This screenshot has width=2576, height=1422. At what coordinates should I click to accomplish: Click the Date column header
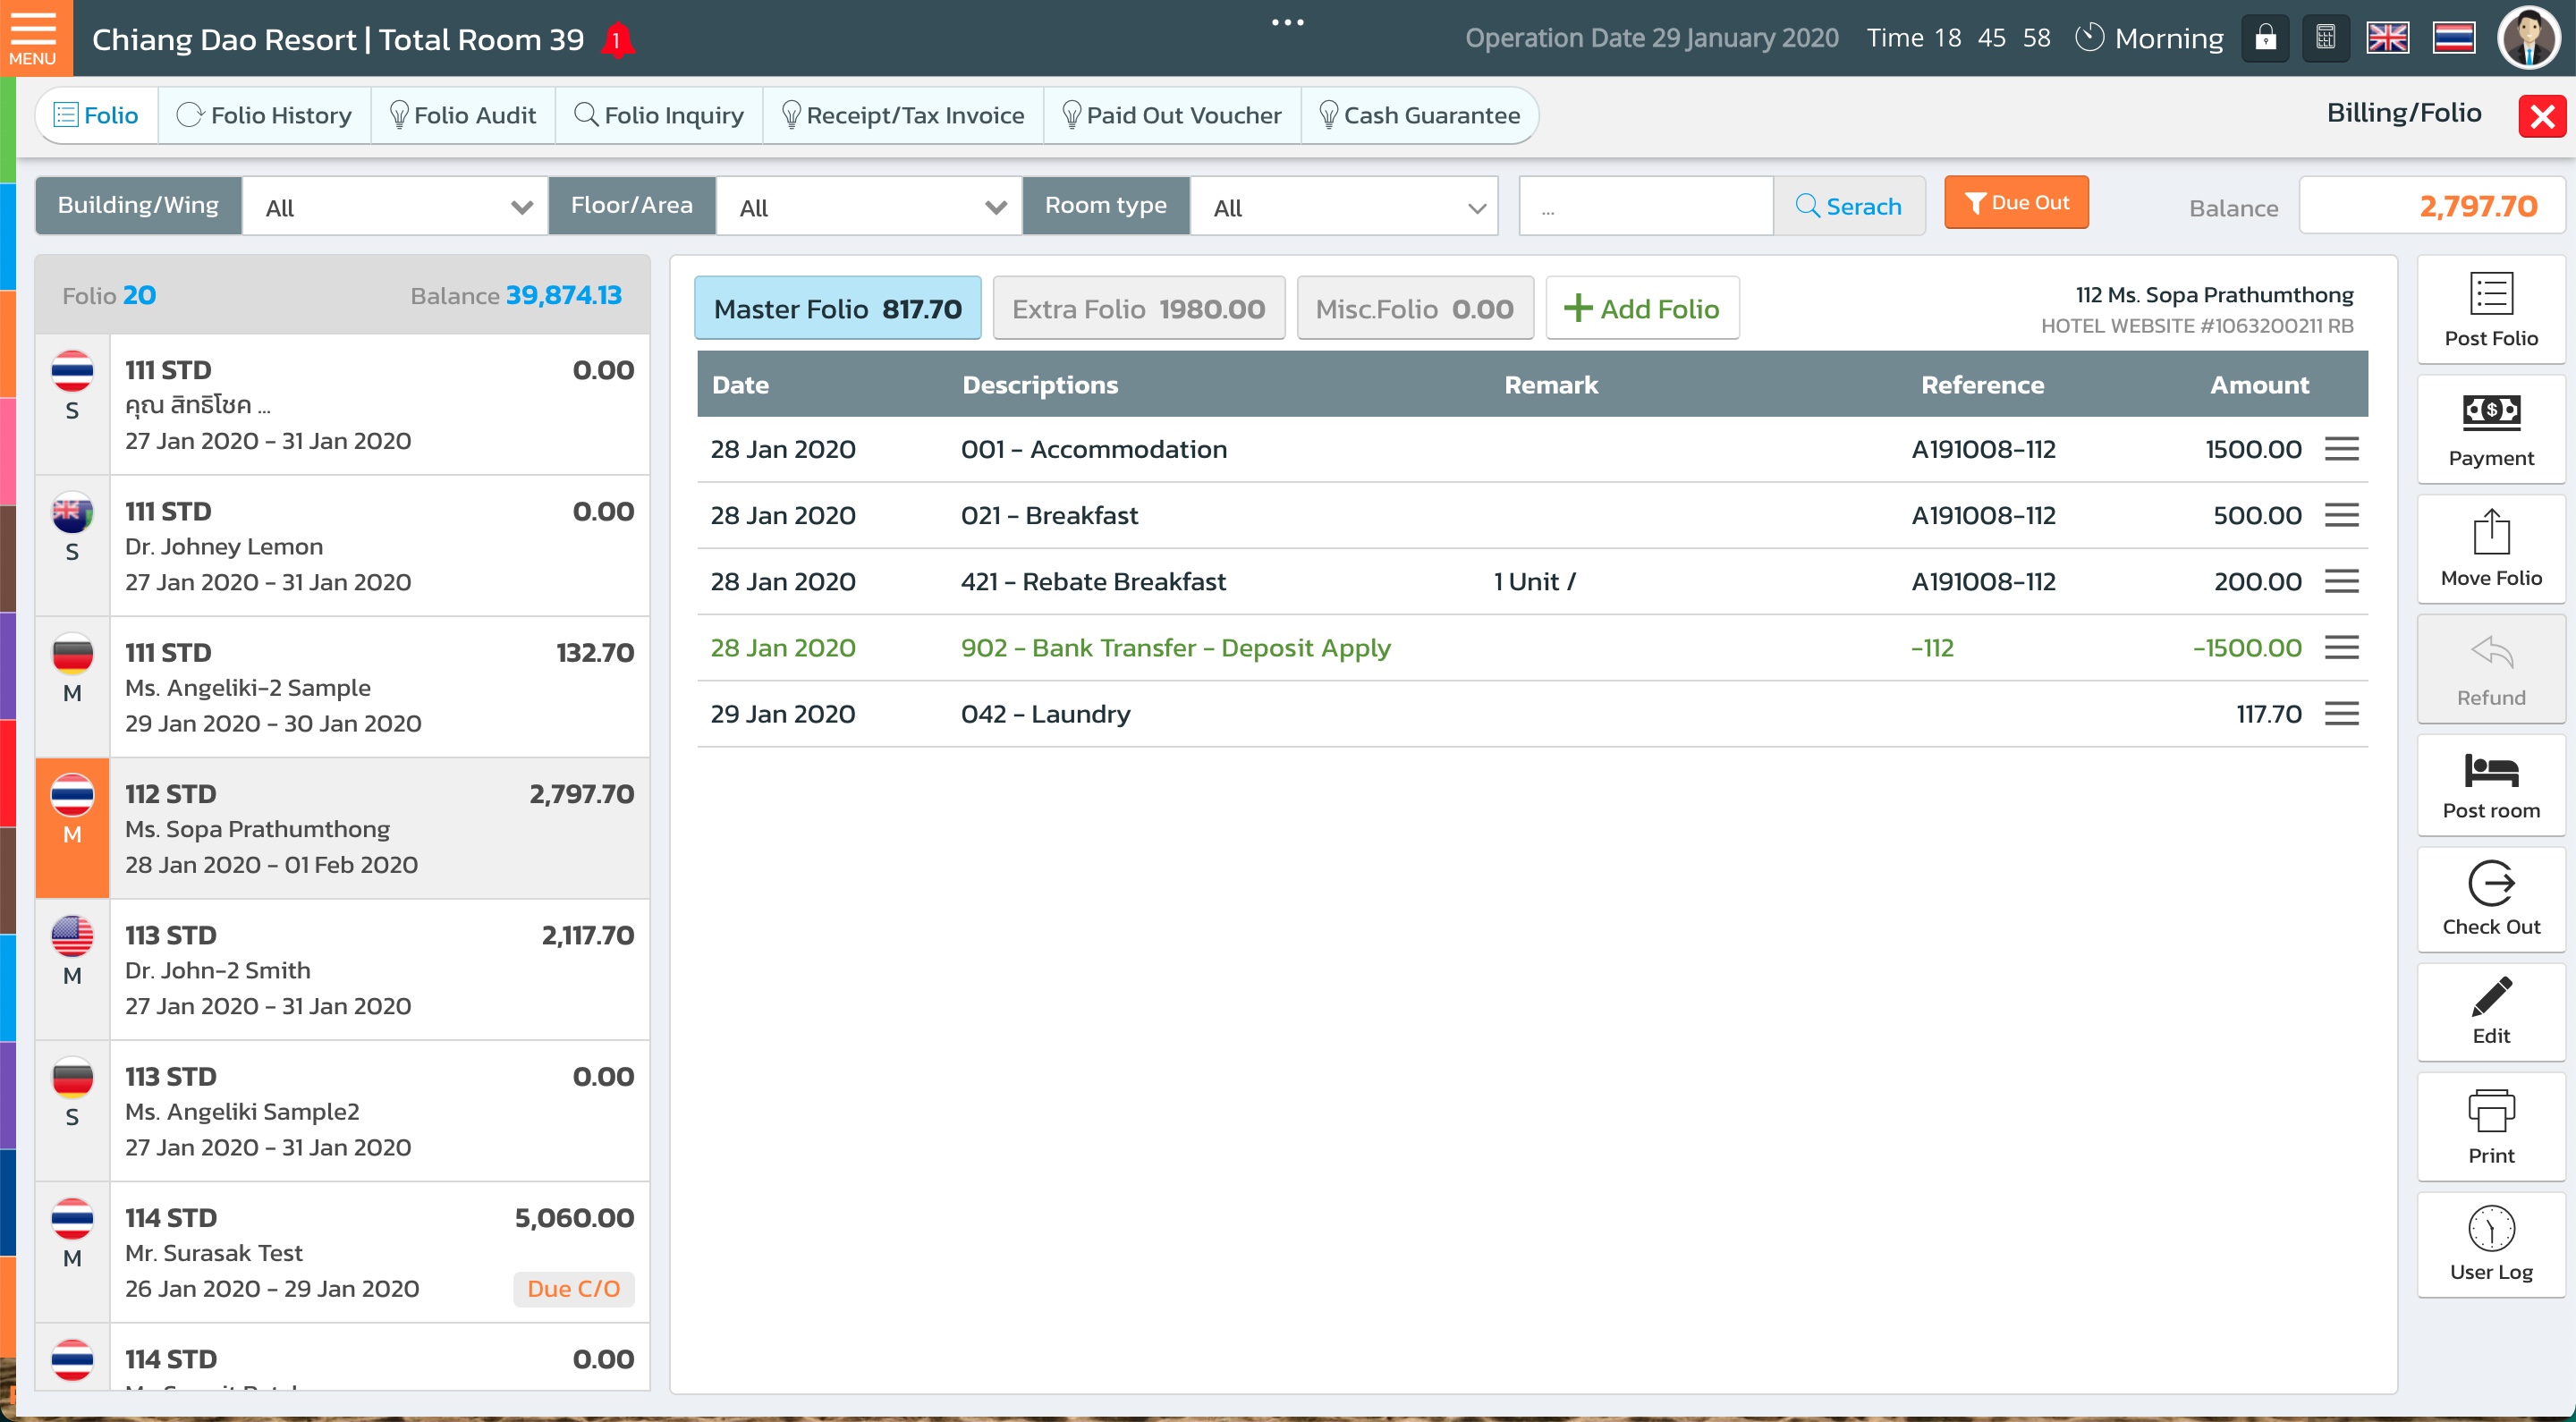[x=740, y=385]
